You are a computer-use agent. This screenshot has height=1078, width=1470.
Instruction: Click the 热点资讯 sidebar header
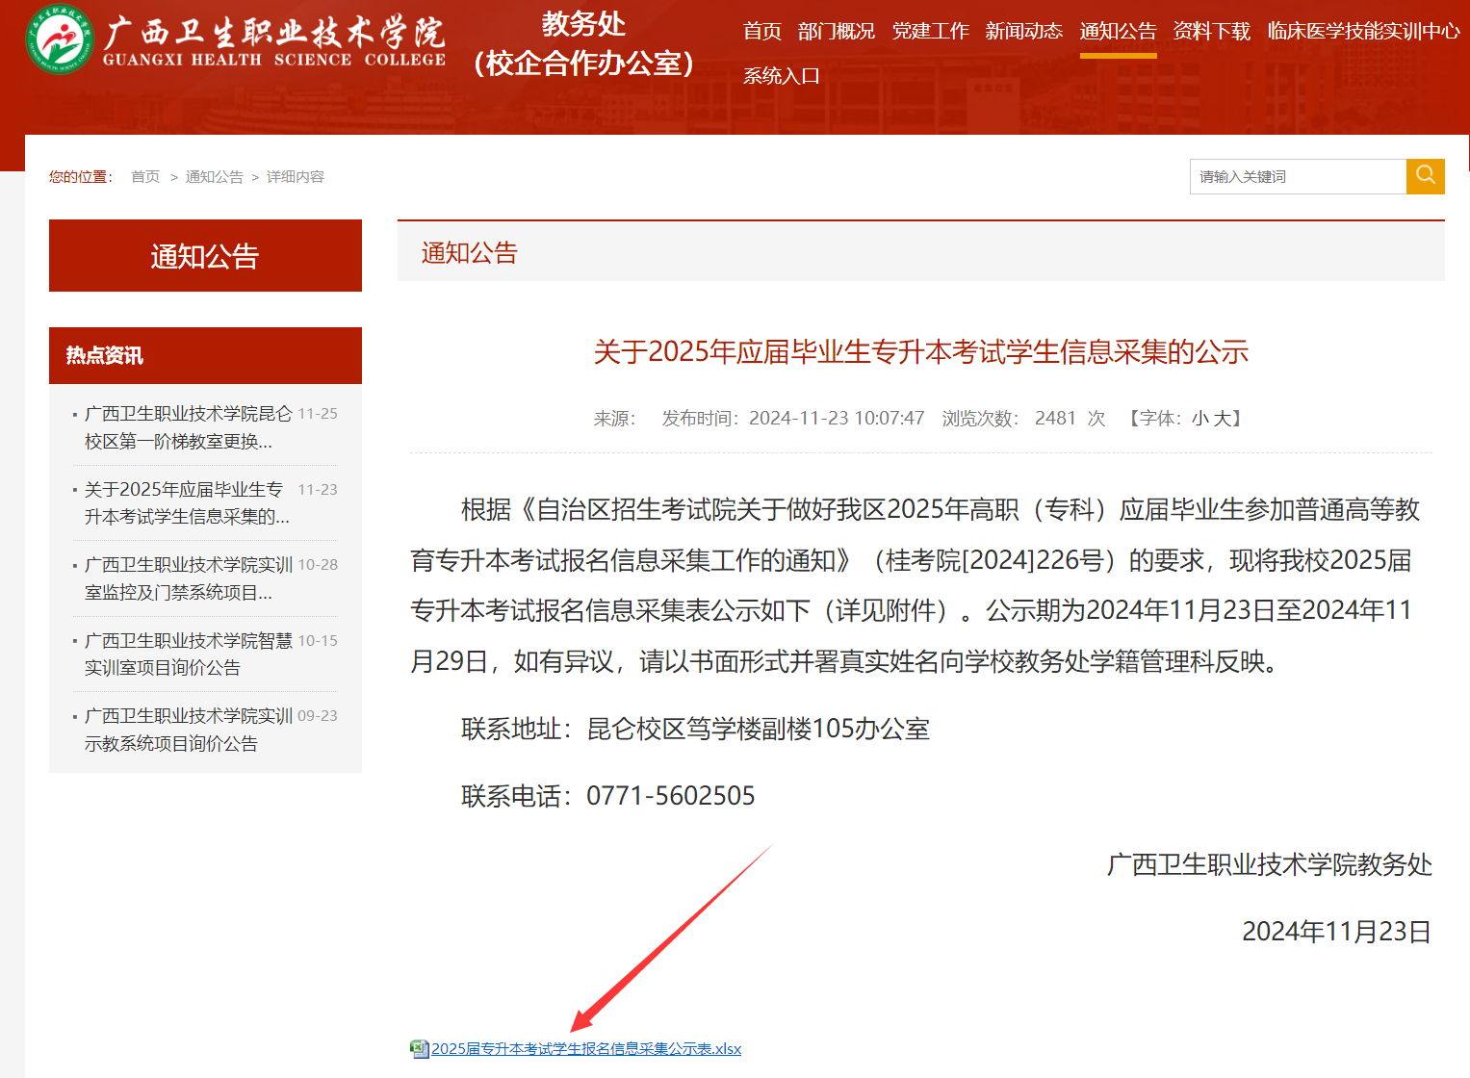coord(205,355)
